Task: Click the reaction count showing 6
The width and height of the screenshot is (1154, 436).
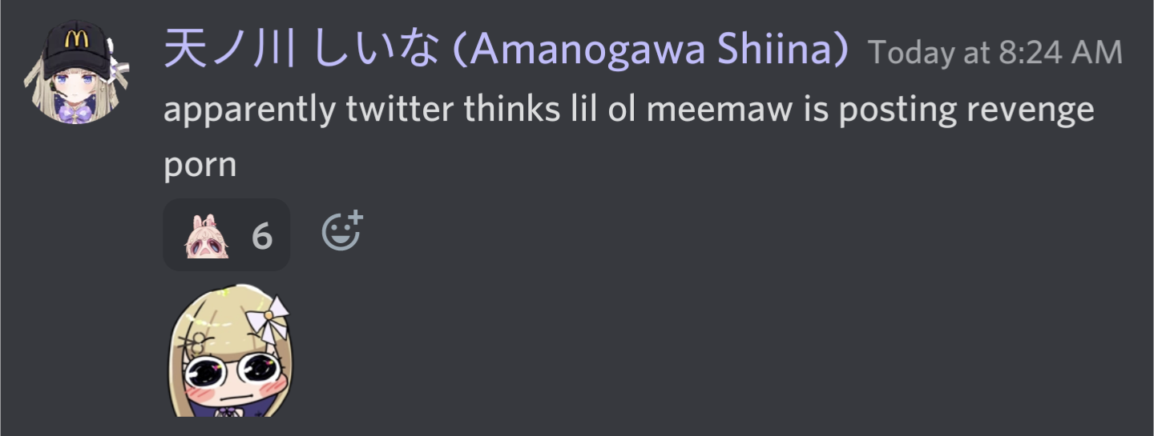Action: coord(262,236)
